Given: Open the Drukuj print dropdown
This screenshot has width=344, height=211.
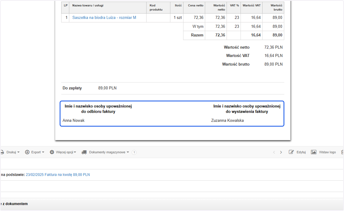Looking at the screenshot, I should [10, 152].
